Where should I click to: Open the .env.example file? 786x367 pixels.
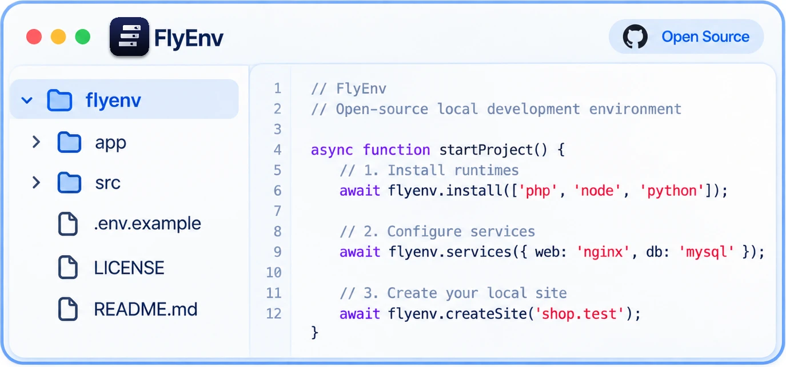tap(147, 224)
